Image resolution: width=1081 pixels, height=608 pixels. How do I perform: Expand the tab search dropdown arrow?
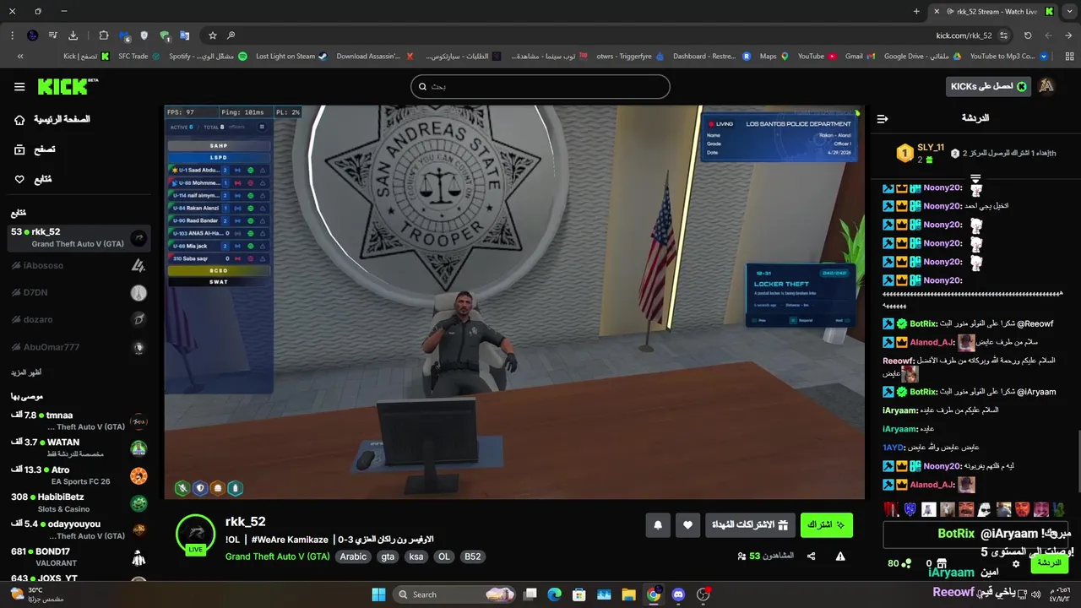(x=1069, y=12)
